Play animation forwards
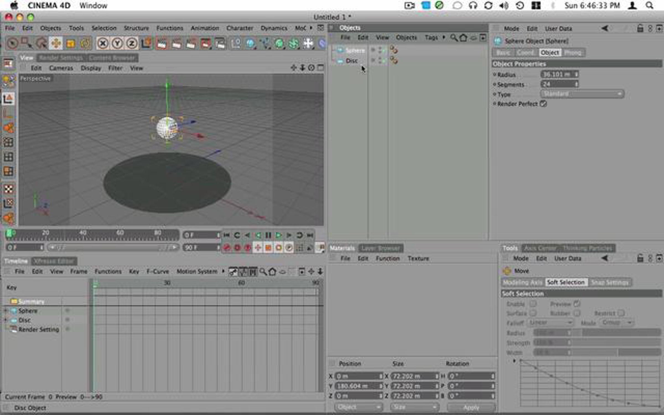The width and height of the screenshot is (664, 415). click(x=279, y=235)
